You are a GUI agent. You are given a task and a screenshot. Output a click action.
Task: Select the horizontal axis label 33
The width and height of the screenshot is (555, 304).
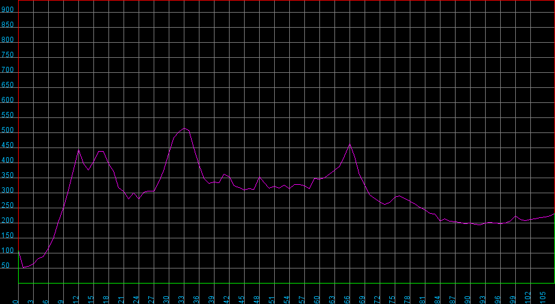181,300
